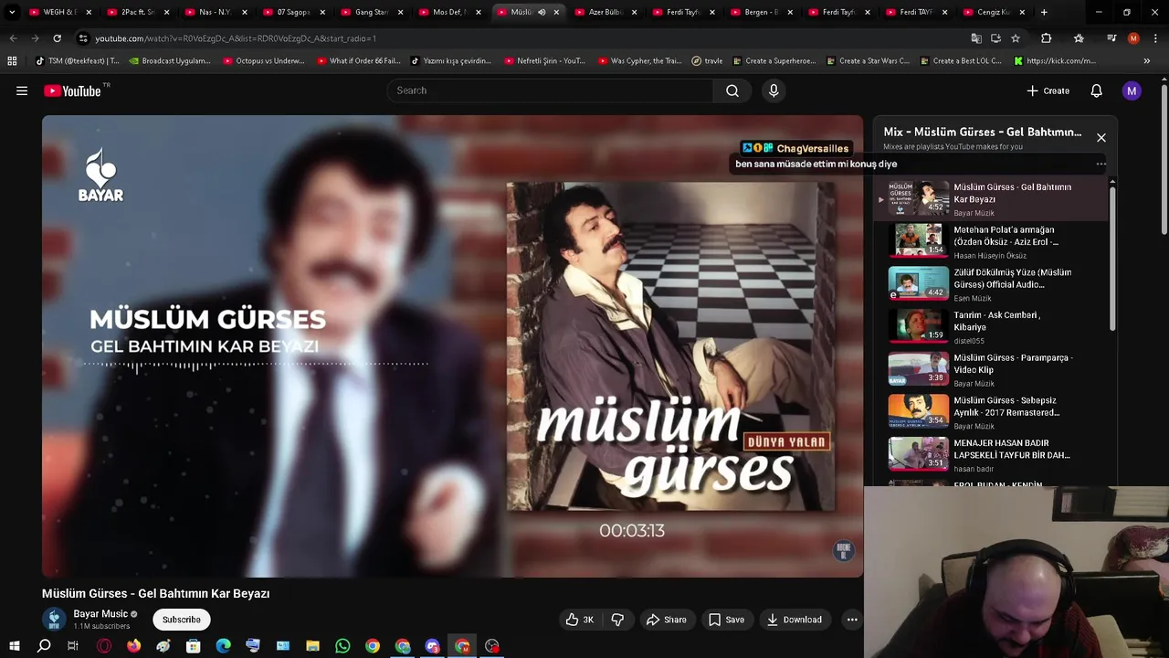The width and height of the screenshot is (1169, 658).
Task: Play Metehan Polat'a armağan video from the mix
Action: pyautogui.click(x=991, y=241)
